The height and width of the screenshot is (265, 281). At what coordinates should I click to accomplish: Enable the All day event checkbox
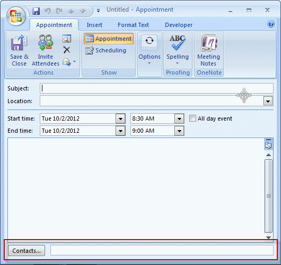[x=192, y=118]
